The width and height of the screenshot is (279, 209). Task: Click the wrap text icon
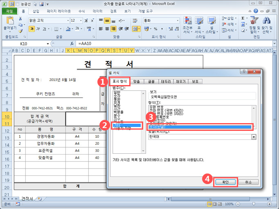135,20
